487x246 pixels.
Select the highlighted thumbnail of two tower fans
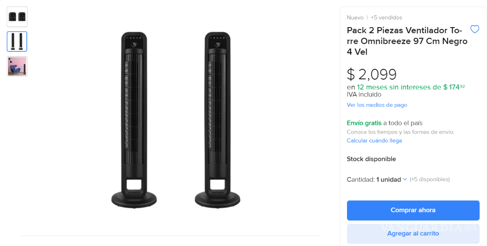pos(17,41)
